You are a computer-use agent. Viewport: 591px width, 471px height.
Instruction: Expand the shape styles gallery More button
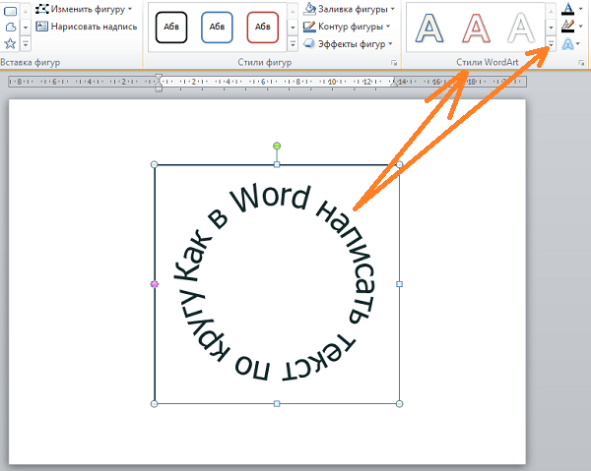click(x=293, y=44)
